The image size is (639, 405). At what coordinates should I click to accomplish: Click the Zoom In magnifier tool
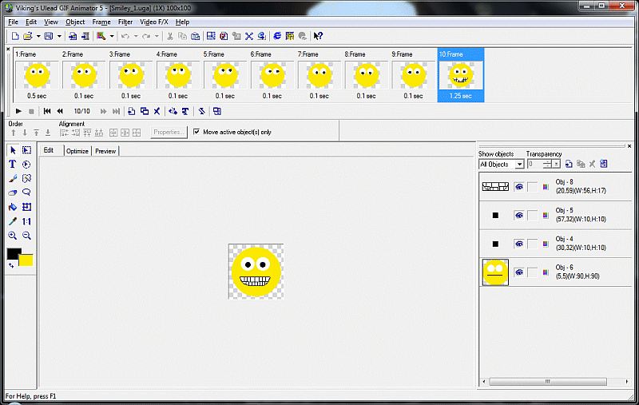[x=13, y=236]
